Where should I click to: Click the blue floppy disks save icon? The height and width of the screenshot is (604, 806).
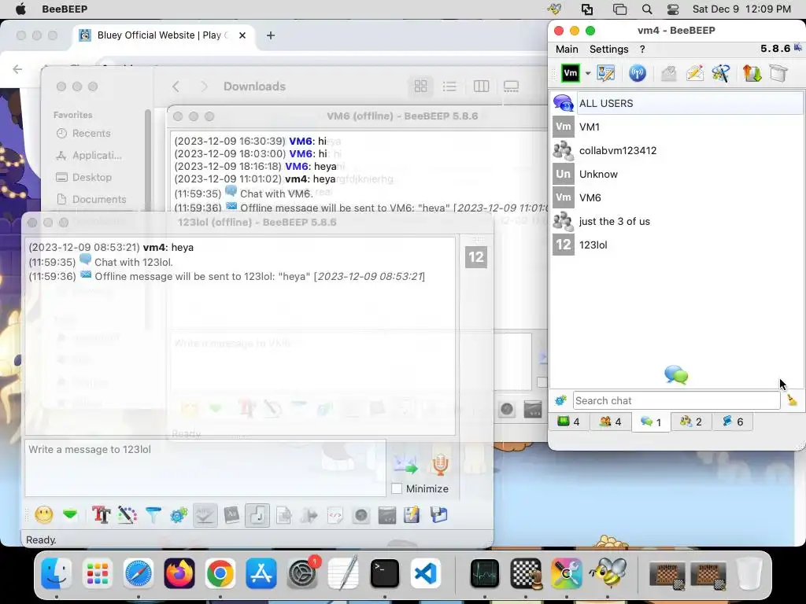pyautogui.click(x=438, y=514)
